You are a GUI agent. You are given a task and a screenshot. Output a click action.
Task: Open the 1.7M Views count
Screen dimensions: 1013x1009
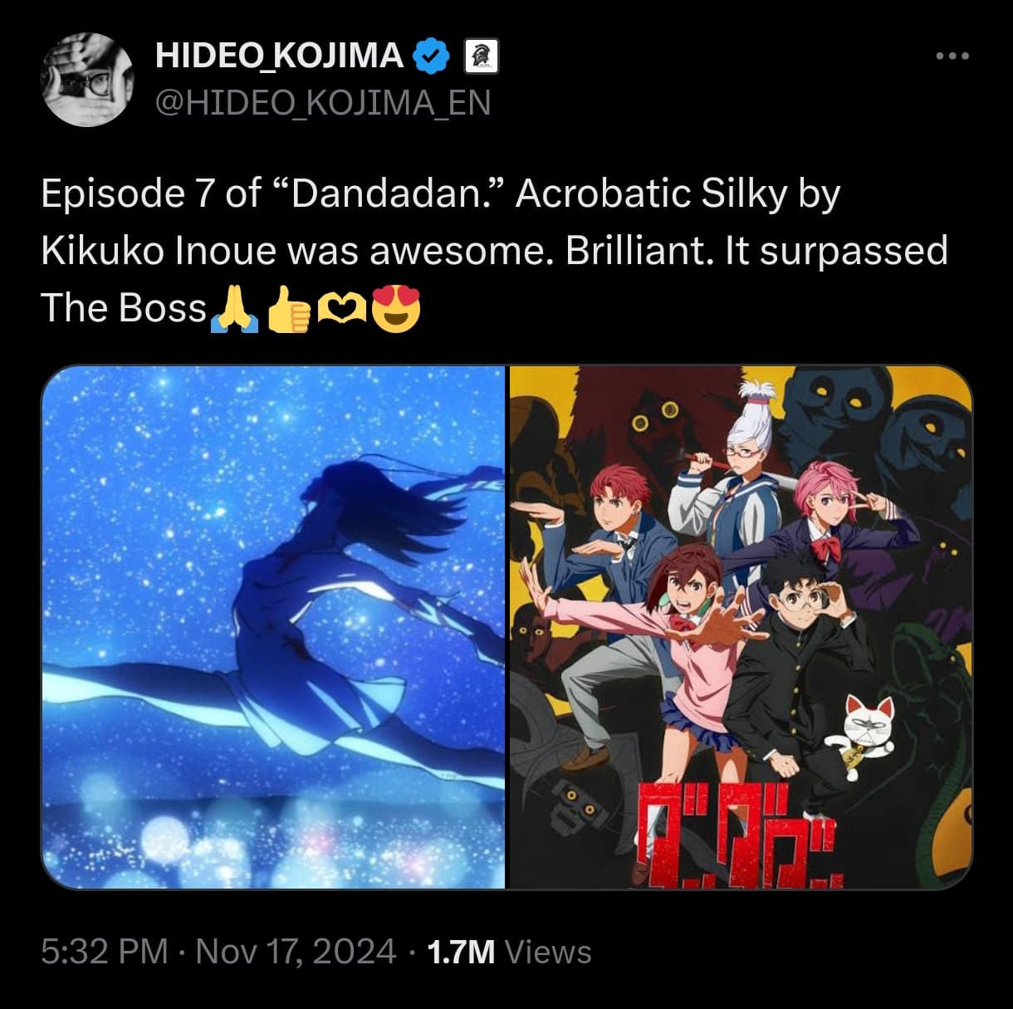tap(509, 952)
